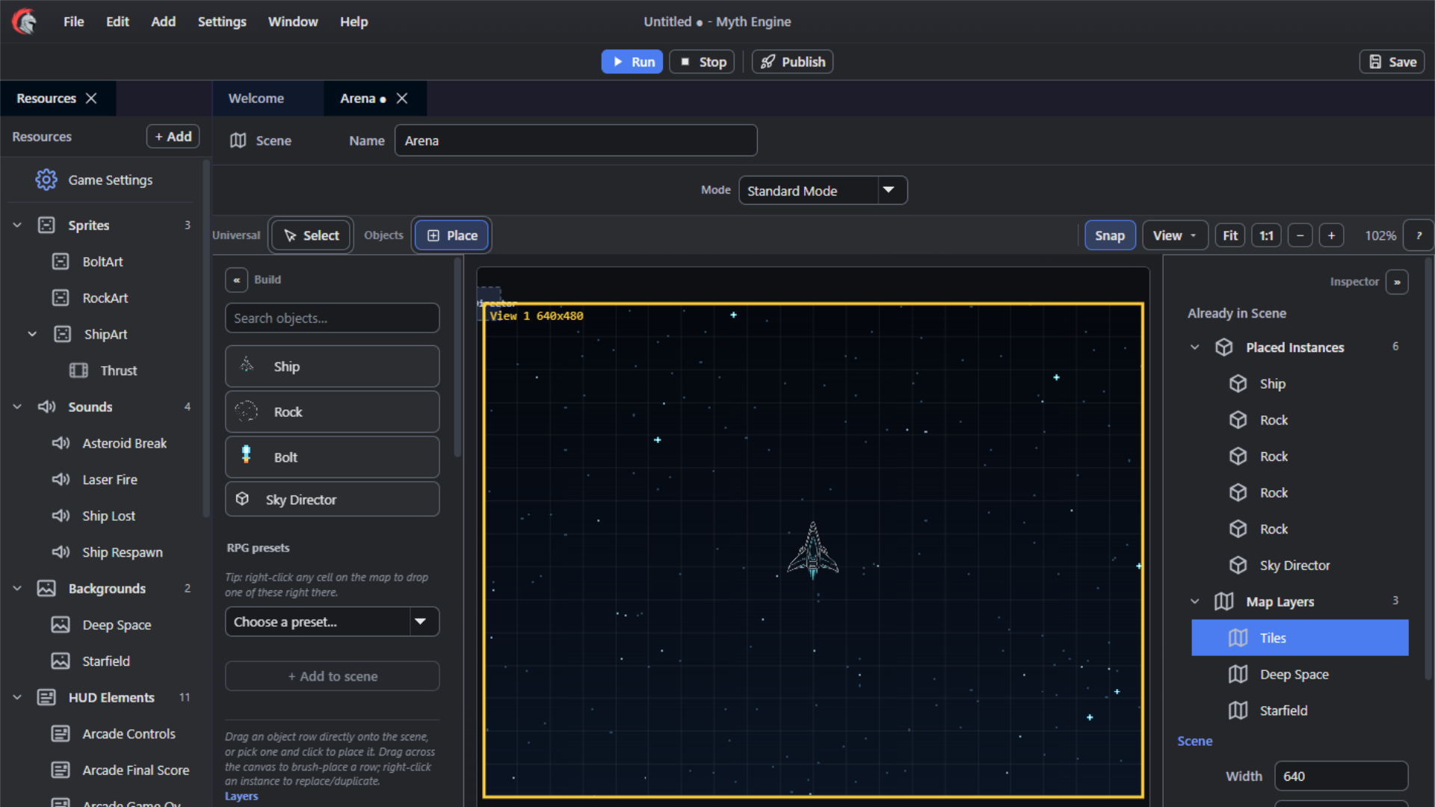The image size is (1435, 807).
Task: Pick the Sky Director object
Action: click(332, 499)
